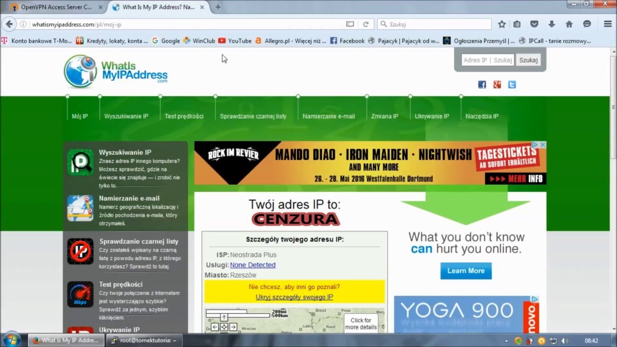
Task: Open the Google bookmark
Action: [x=166, y=41]
